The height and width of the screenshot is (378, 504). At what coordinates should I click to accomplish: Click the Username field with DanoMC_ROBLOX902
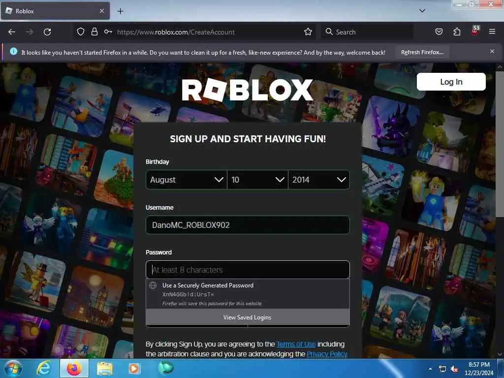[x=248, y=224]
